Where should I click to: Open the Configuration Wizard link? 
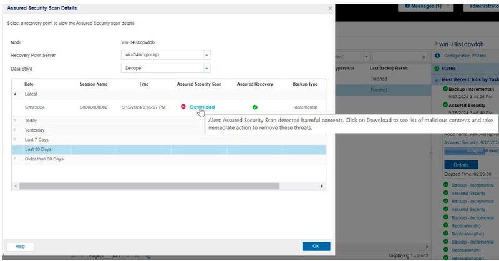465,56
